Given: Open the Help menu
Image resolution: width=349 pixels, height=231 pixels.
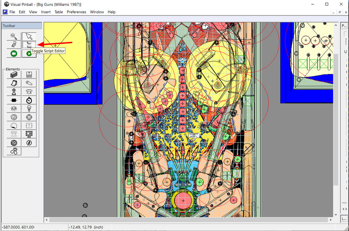Looking at the screenshot, I should (x=112, y=12).
